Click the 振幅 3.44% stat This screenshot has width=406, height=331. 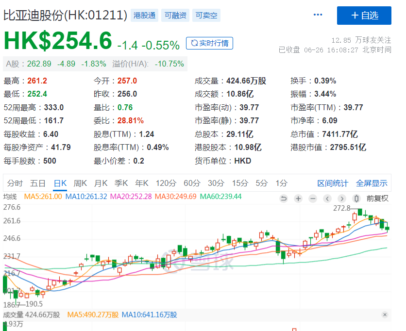(x=313, y=94)
